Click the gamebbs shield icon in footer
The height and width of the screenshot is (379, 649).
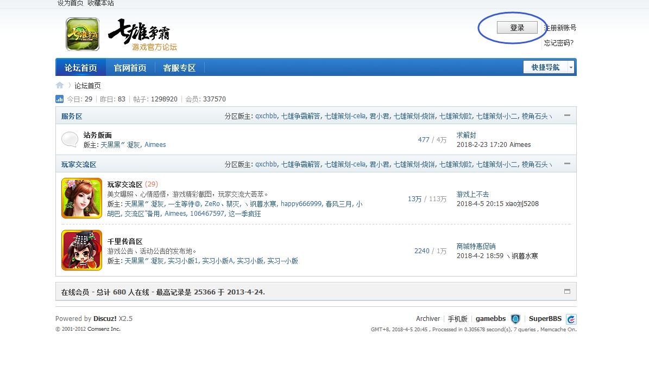(515, 319)
